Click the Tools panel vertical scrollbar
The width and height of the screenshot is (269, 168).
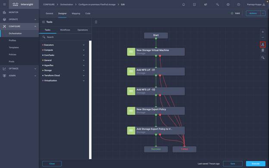pyautogui.click(x=90, y=100)
